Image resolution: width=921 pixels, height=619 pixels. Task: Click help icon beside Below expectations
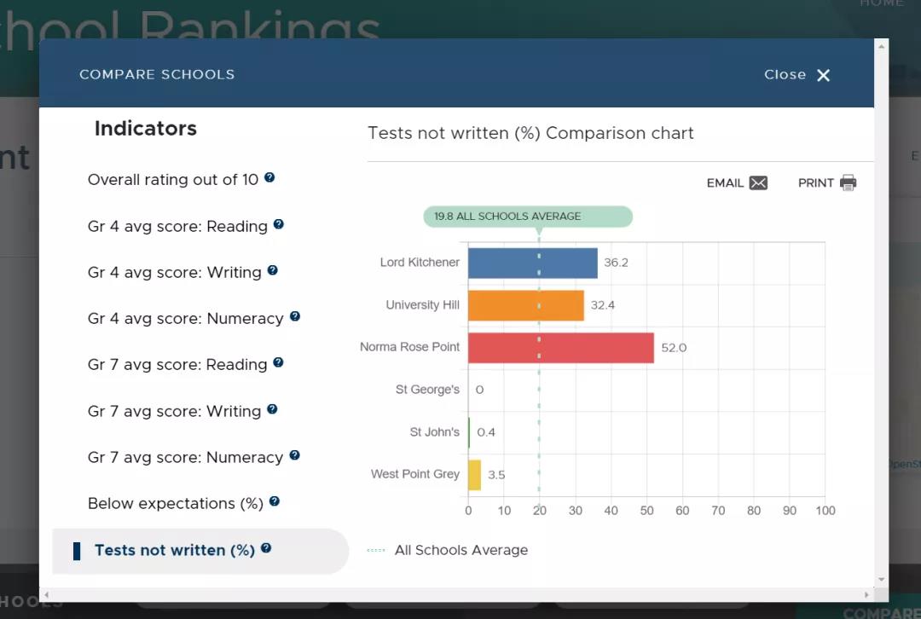(x=275, y=501)
